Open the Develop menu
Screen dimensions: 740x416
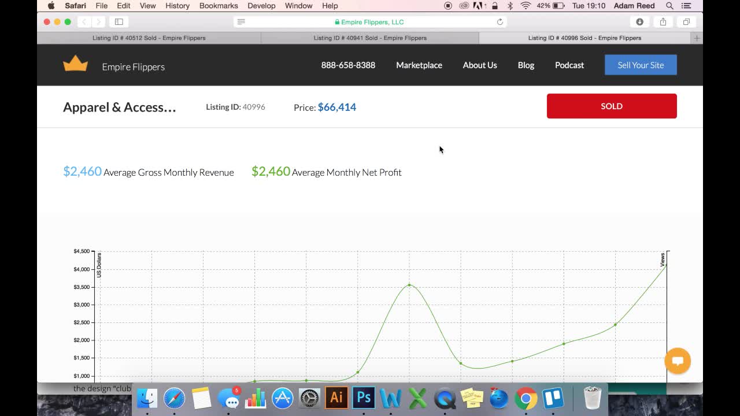(261, 6)
